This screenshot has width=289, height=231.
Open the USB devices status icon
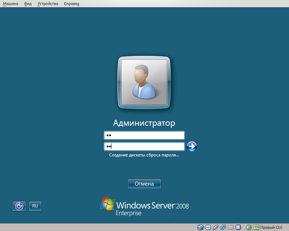216,227
